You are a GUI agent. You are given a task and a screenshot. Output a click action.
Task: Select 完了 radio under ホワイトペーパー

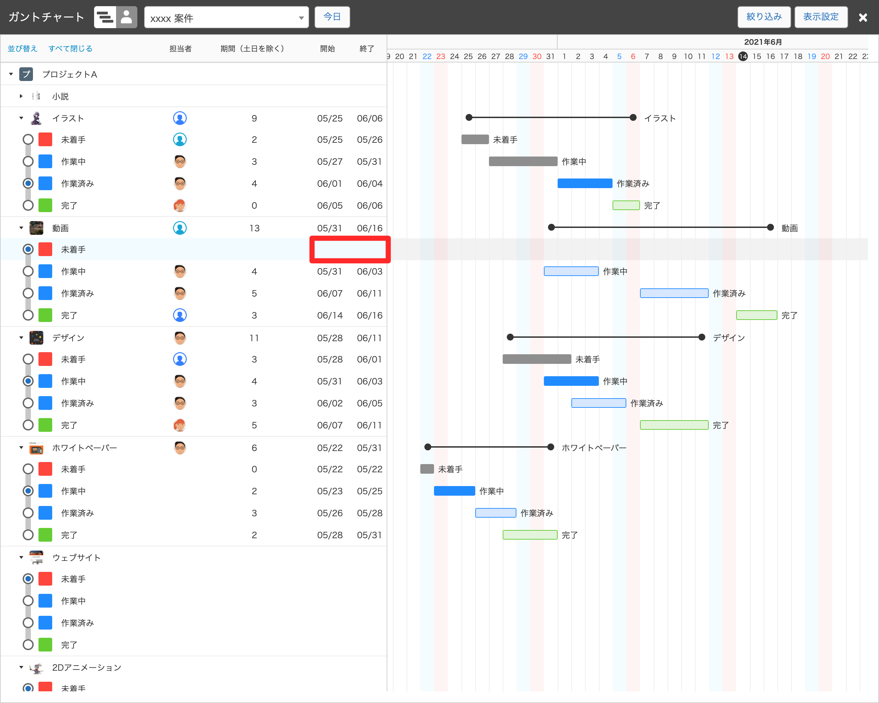coord(28,535)
